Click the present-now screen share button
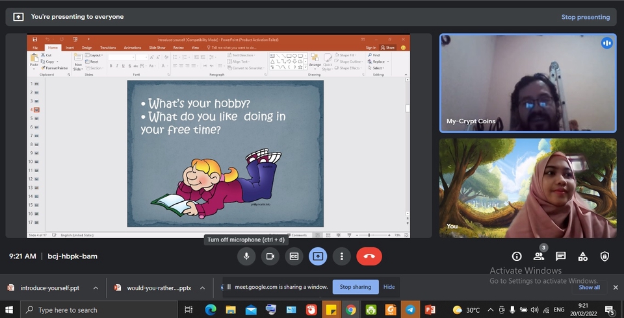The height and width of the screenshot is (318, 624). 318,256
